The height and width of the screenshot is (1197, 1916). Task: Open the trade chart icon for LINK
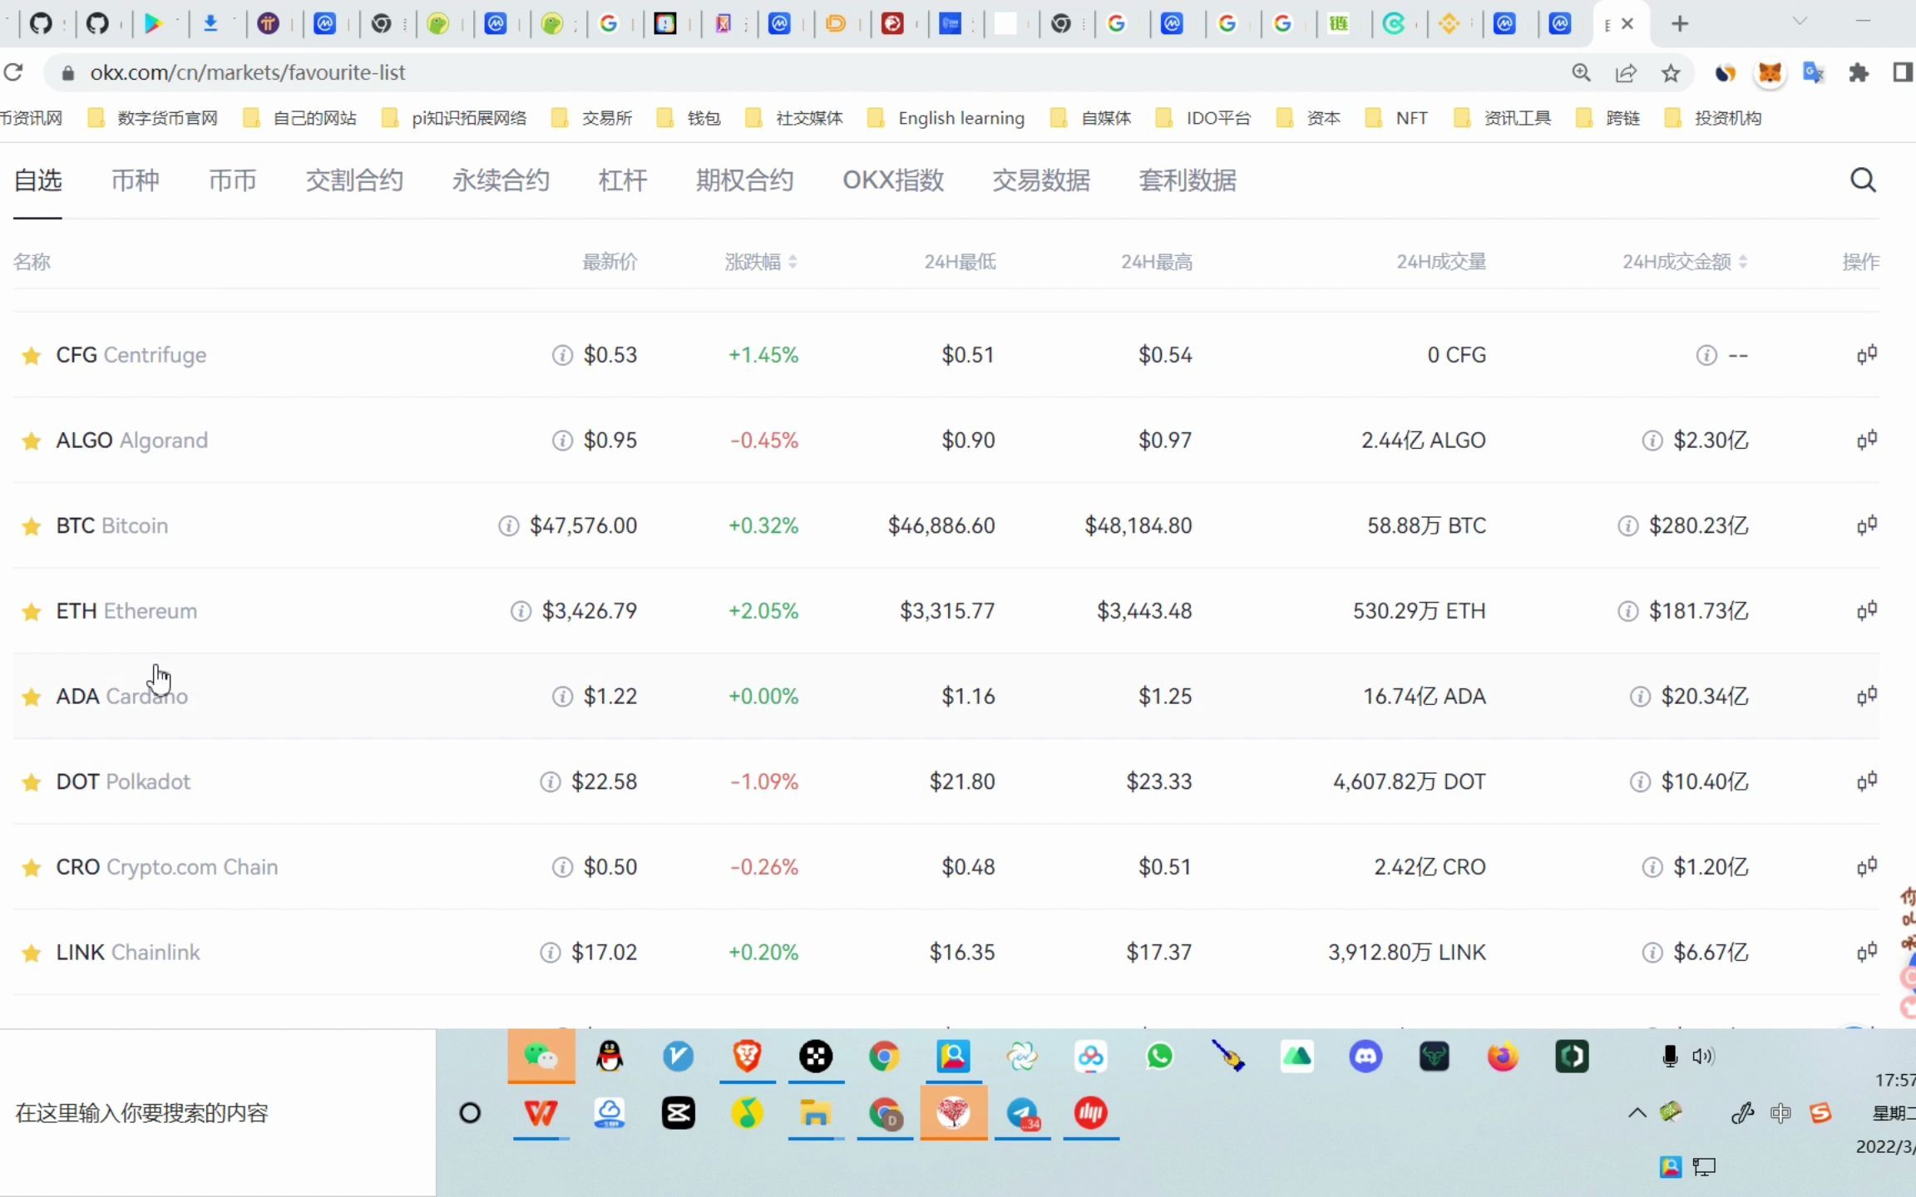(1867, 952)
